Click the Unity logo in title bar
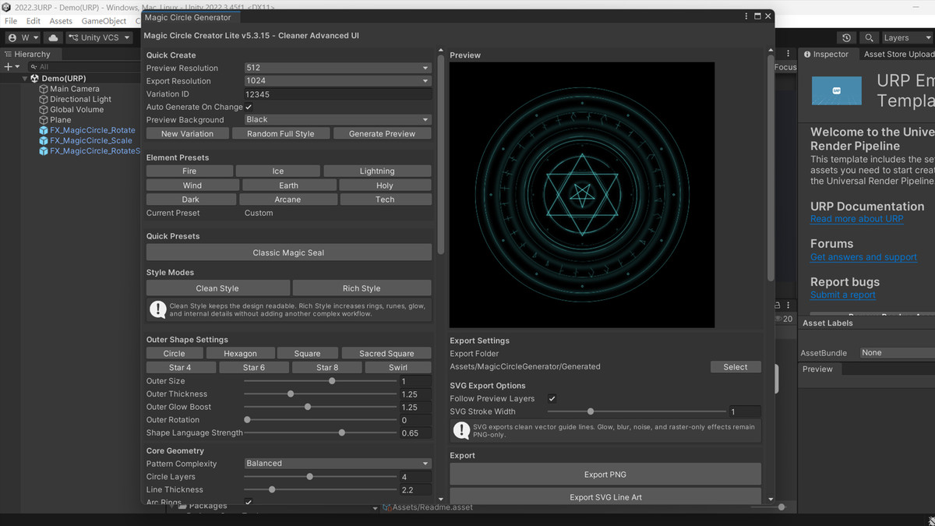This screenshot has height=526, width=935. tap(6, 6)
